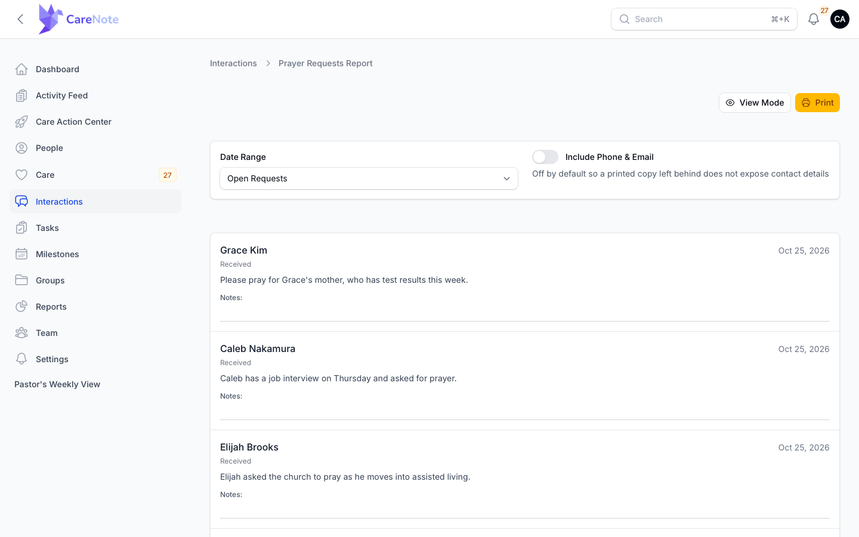This screenshot has width=859, height=537.
Task: Click Caleb's job interview prayer text
Action: pos(338,378)
